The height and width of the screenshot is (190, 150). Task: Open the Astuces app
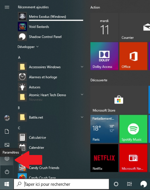[51, 87]
